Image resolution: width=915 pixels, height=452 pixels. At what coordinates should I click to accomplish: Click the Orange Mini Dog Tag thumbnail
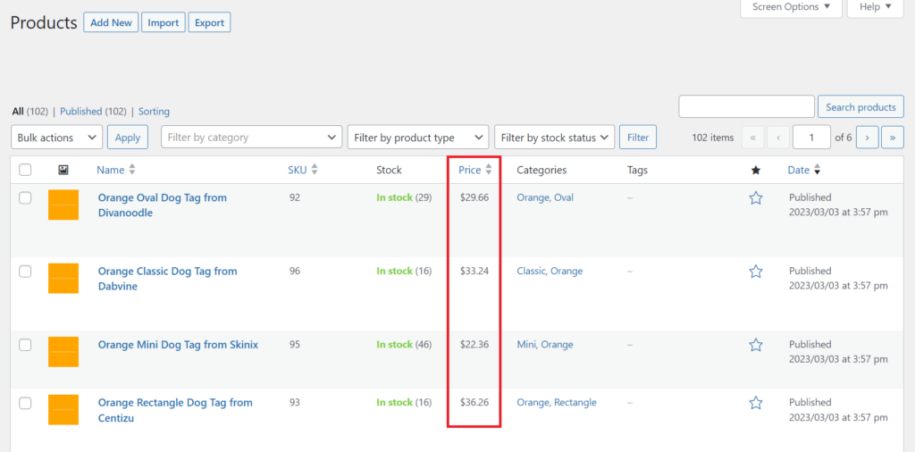pyautogui.click(x=63, y=352)
